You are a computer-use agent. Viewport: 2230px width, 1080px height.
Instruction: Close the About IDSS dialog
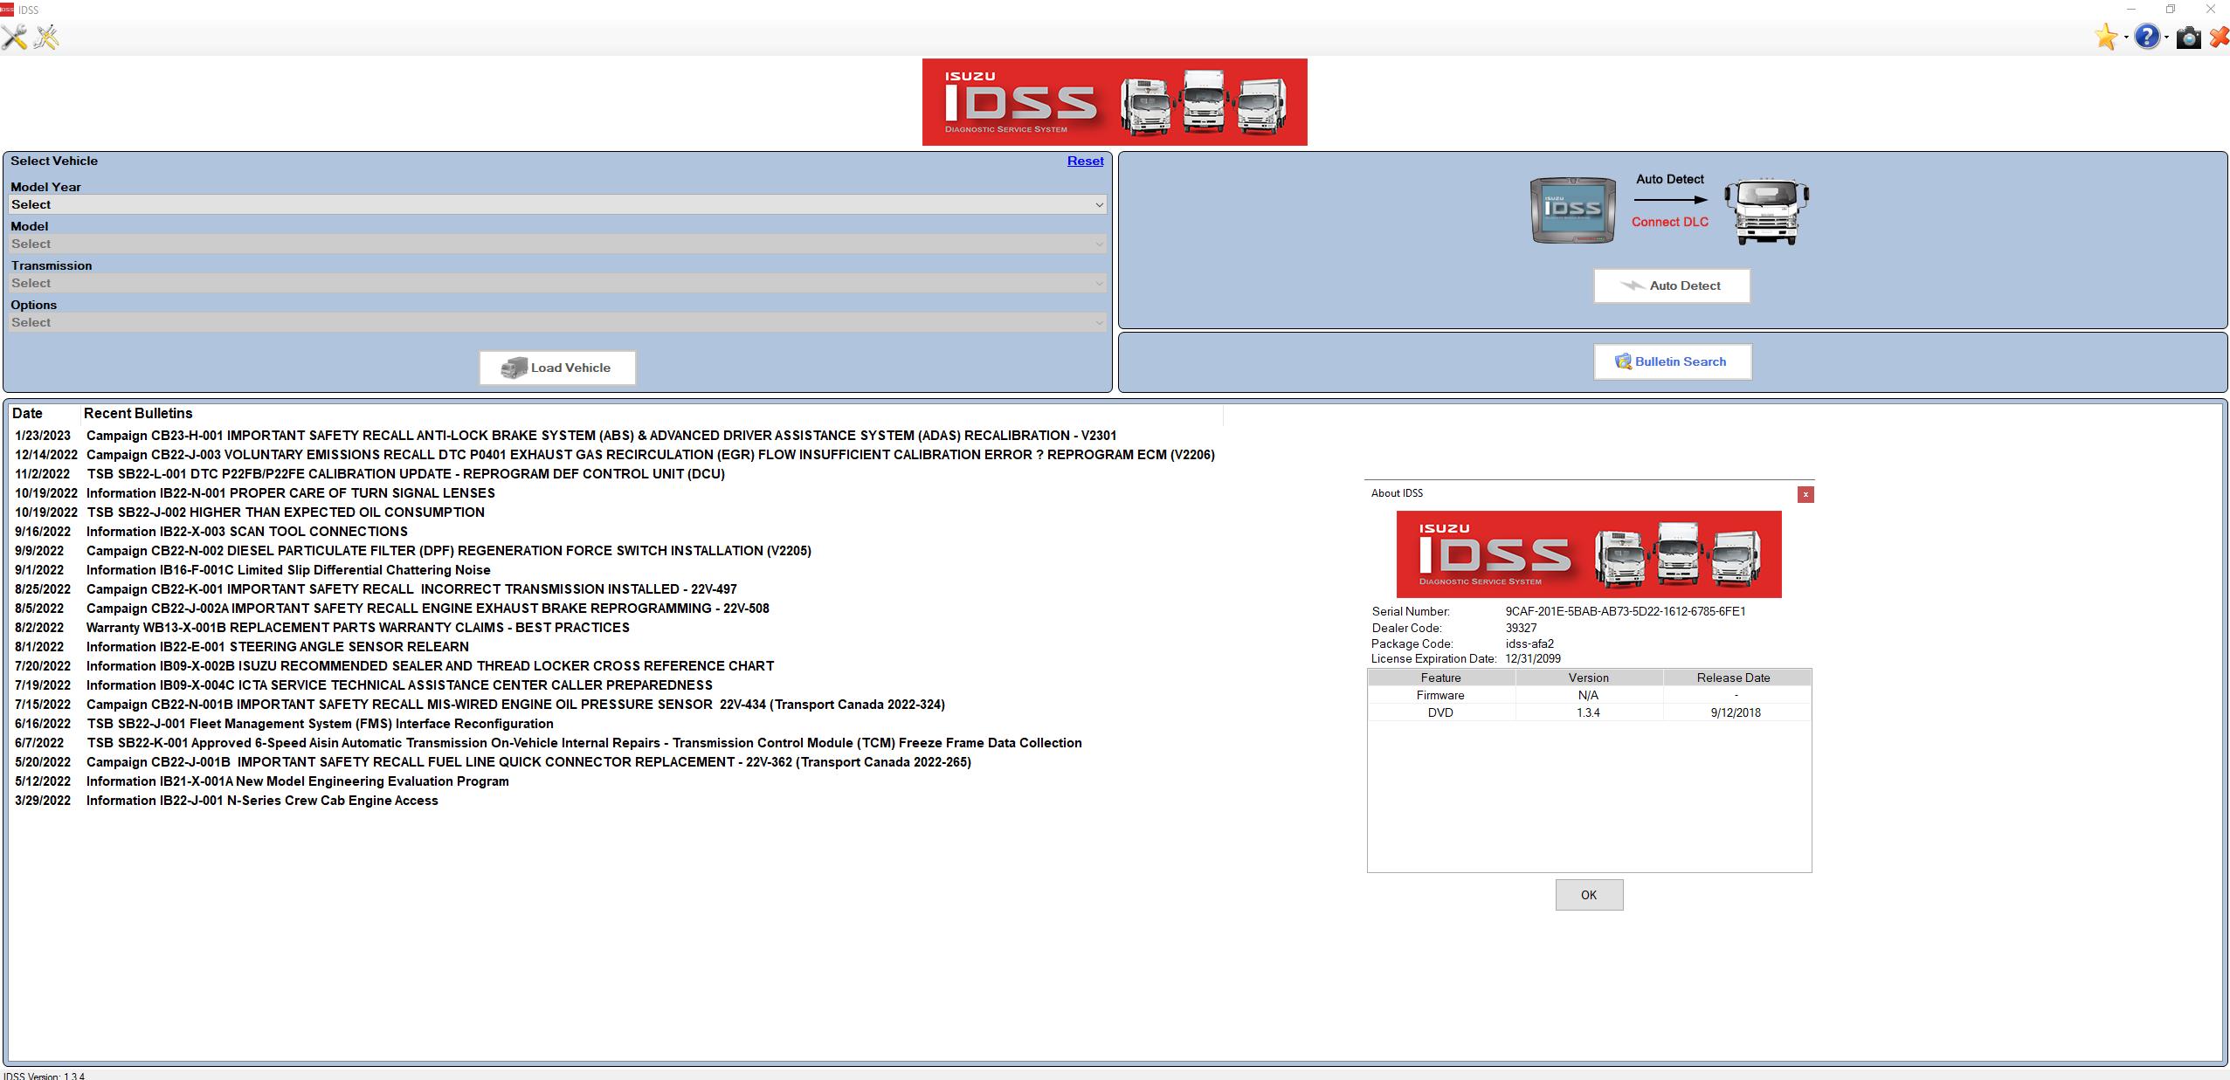tap(1806, 494)
